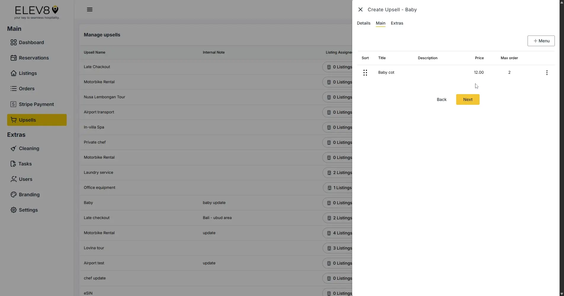The width and height of the screenshot is (564, 296).
Task: Select the Reservations calendar icon
Action: coord(14,58)
